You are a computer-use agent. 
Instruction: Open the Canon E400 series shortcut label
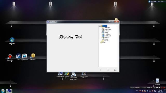(74, 79)
